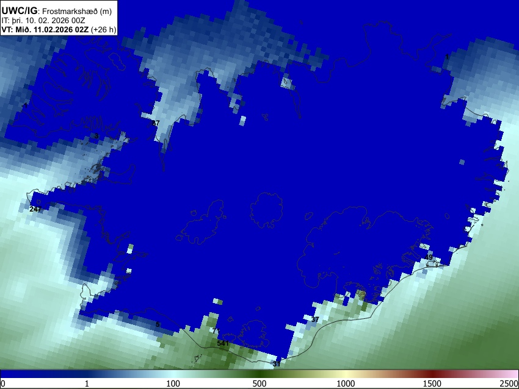This screenshot has height=389, width=519.
Task: Click the 1500 label on the scale
Action: point(432,384)
